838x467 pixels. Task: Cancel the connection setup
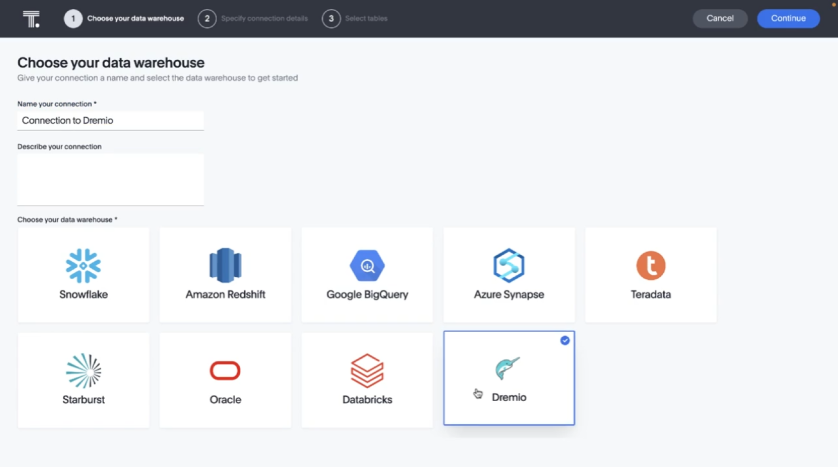[720, 19]
